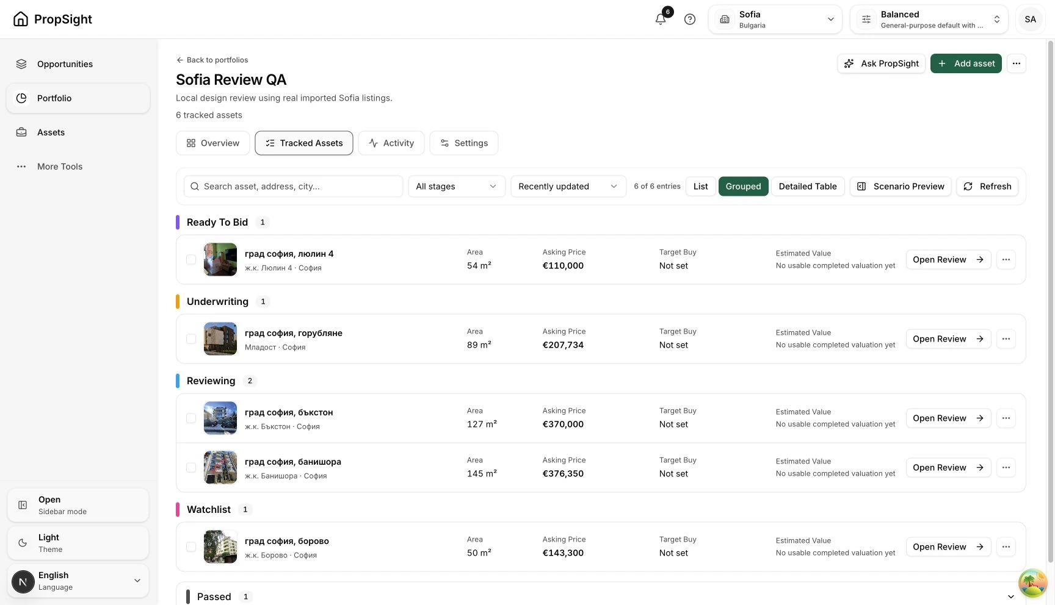Viewport: 1055px width, 605px height.
Task: Open the Balanced profile selector
Action: 929,20
